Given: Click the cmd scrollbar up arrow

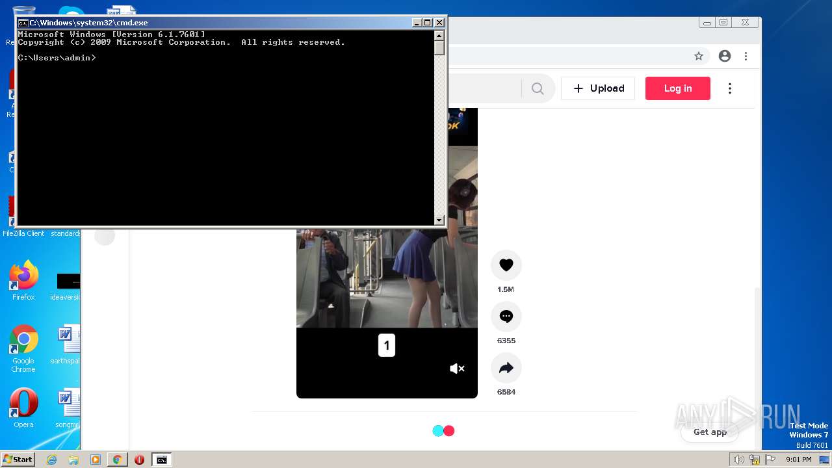Looking at the screenshot, I should click(439, 36).
